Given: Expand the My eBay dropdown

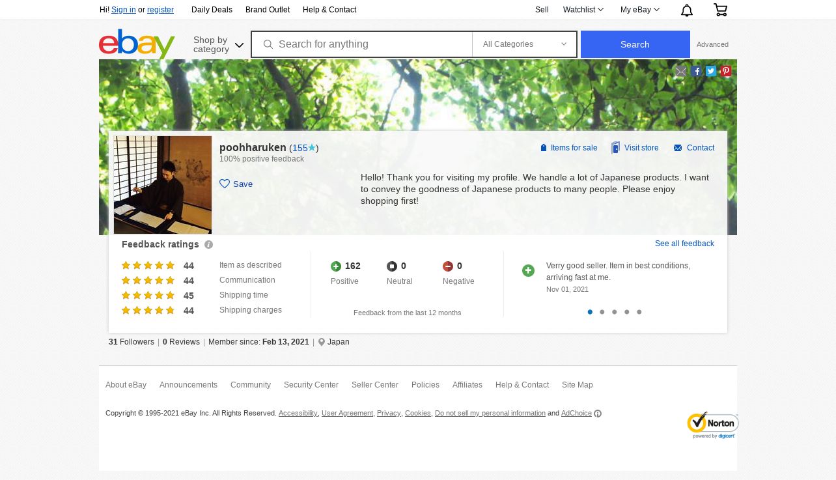Looking at the screenshot, I should (640, 10).
